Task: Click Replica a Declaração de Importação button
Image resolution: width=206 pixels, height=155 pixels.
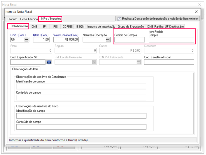Action: (x=158, y=19)
